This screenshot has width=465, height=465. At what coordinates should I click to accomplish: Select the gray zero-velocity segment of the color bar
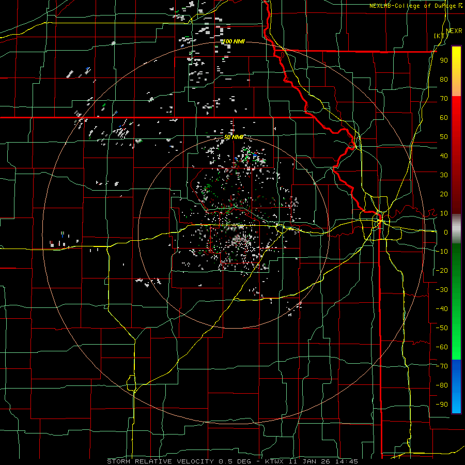coord(456,229)
